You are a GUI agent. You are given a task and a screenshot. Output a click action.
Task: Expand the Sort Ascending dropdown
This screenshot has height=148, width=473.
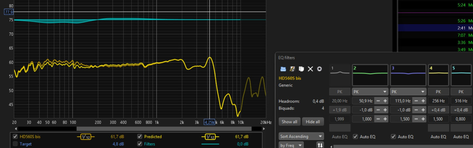coord(301,137)
